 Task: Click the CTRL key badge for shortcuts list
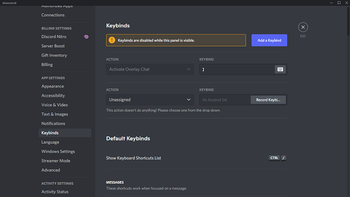tap(274, 158)
